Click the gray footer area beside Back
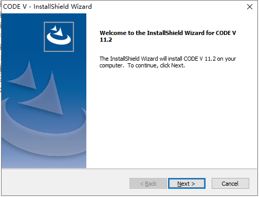The height and width of the screenshot is (197, 259). coord(65,183)
